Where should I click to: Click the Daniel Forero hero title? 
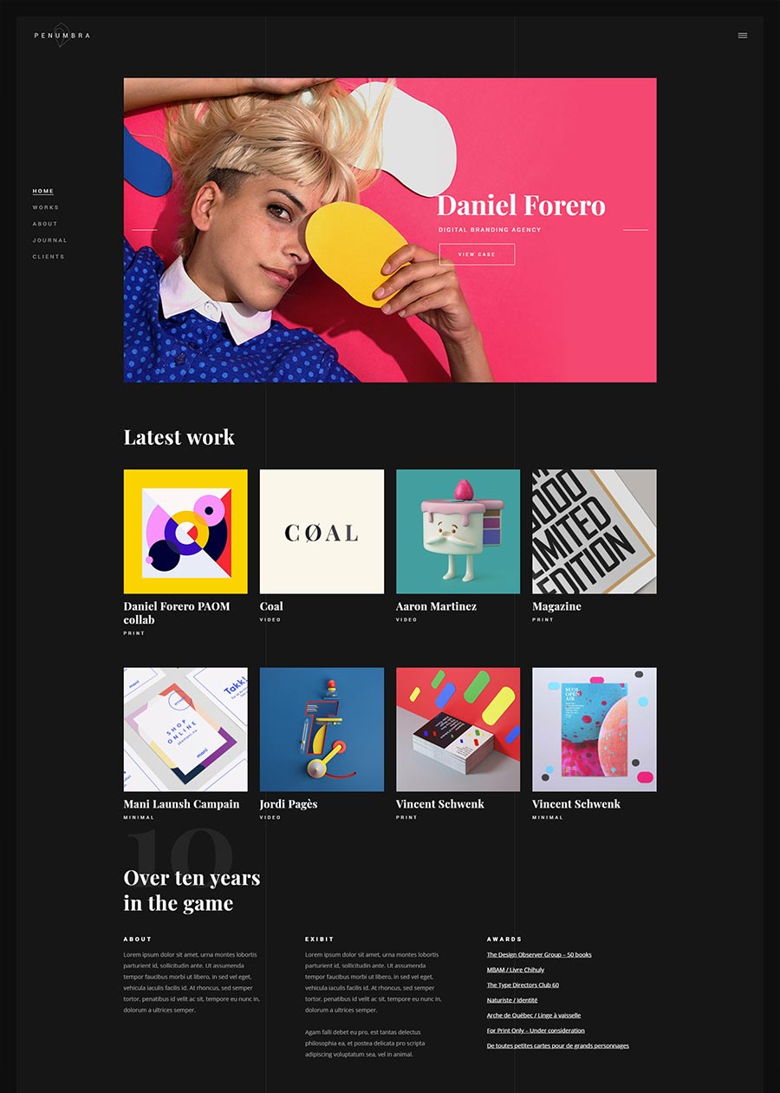tap(521, 206)
